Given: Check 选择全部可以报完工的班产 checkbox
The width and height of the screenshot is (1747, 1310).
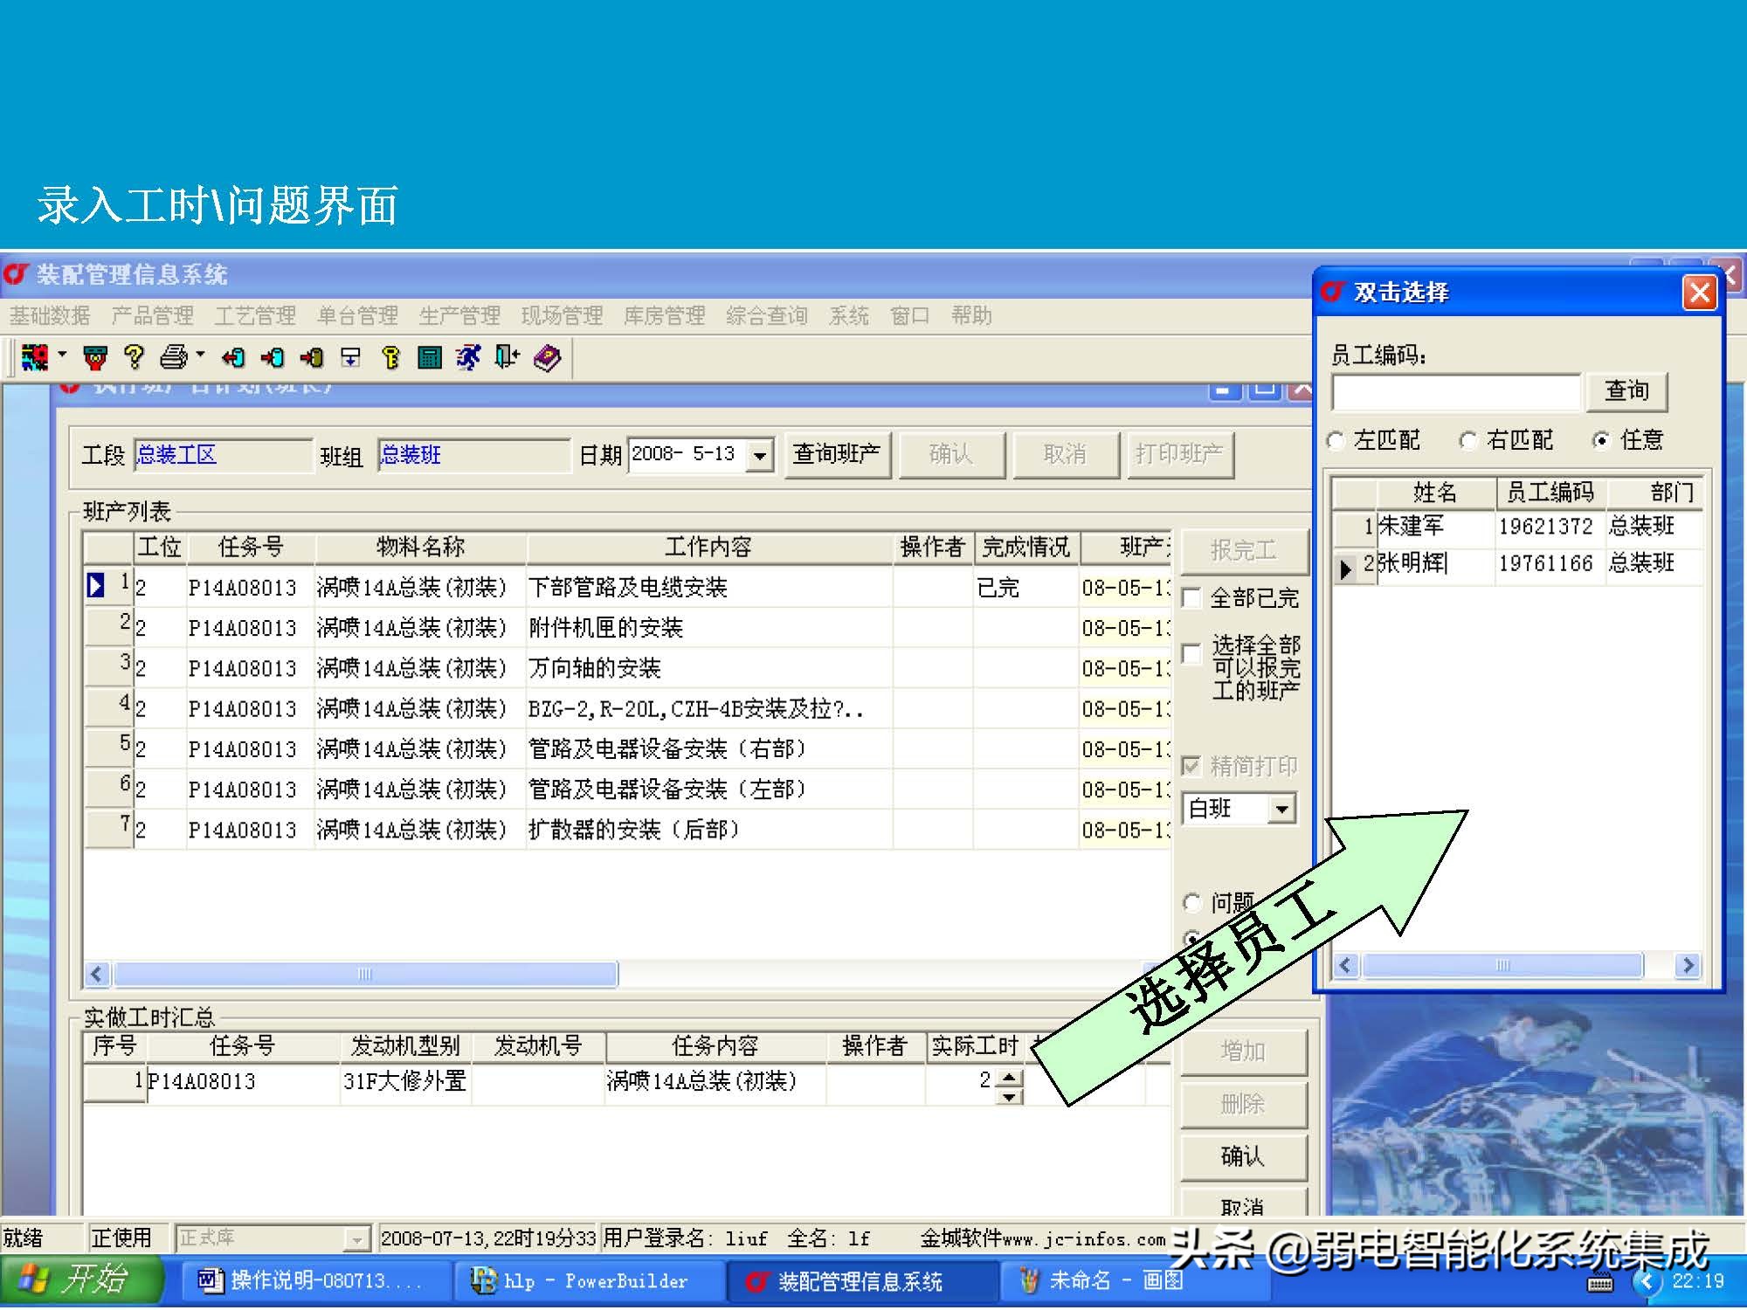Looking at the screenshot, I should pyautogui.click(x=1191, y=653).
